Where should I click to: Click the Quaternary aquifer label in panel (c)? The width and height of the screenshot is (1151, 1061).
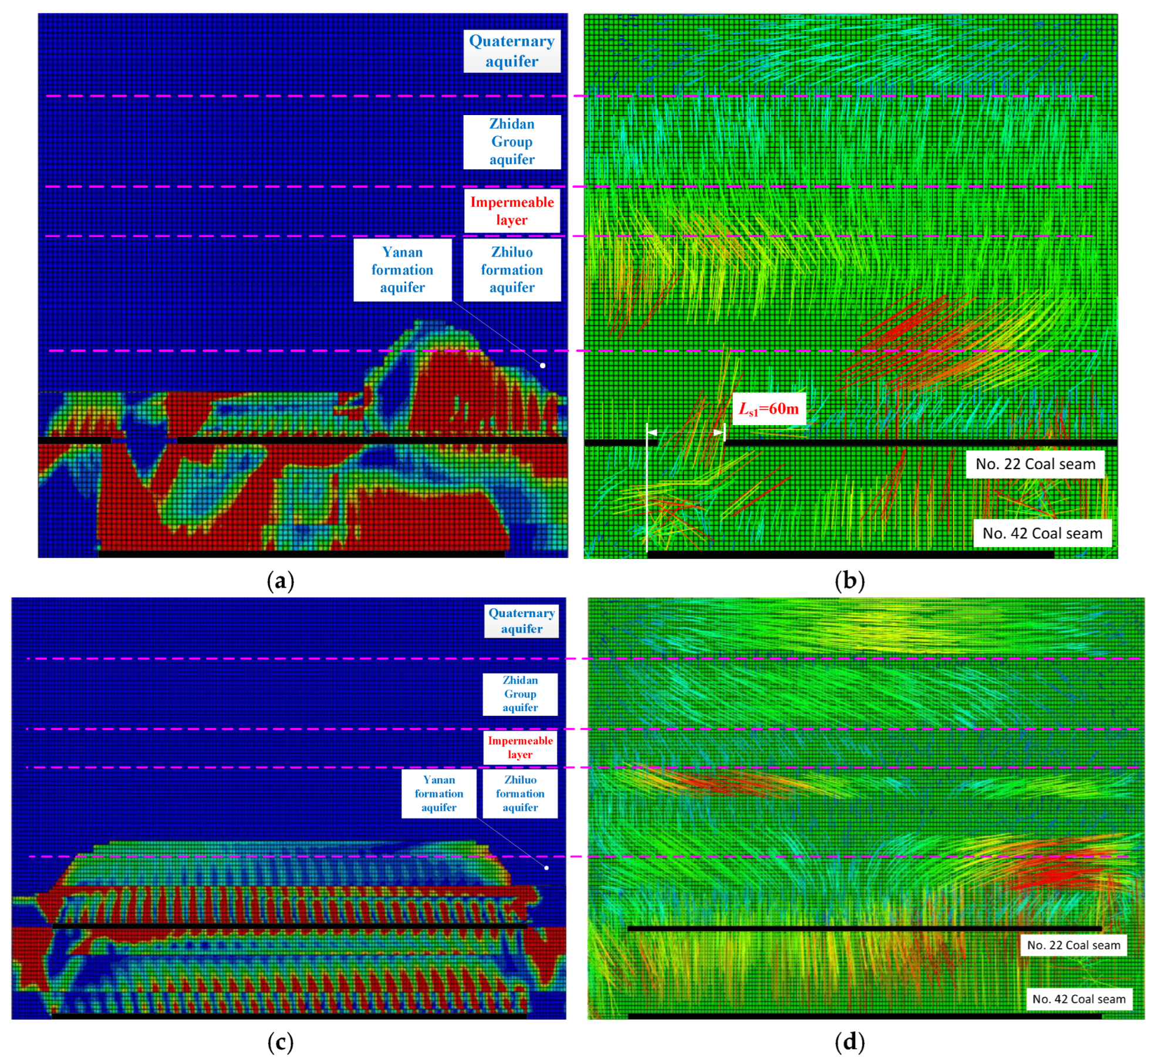[x=521, y=621]
